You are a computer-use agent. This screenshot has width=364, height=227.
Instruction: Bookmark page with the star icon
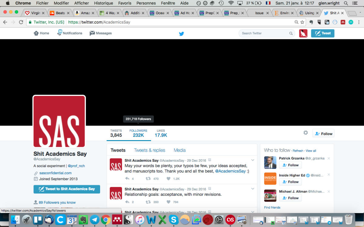tap(302, 22)
